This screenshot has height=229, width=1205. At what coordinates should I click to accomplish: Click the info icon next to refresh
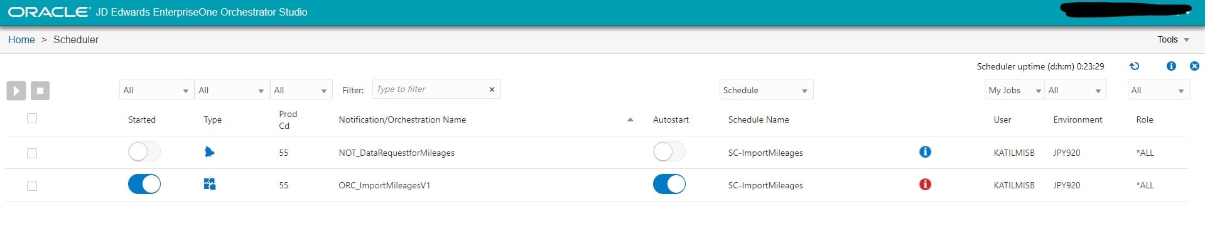(x=1171, y=66)
